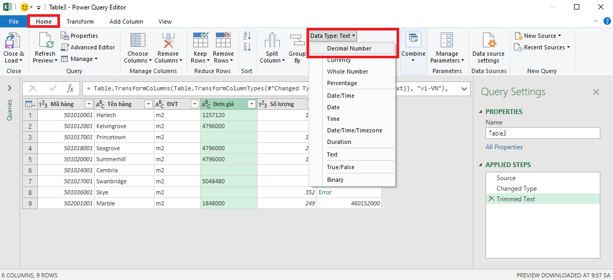613x280 pixels.
Task: Click the query Name input field
Action: 542,133
